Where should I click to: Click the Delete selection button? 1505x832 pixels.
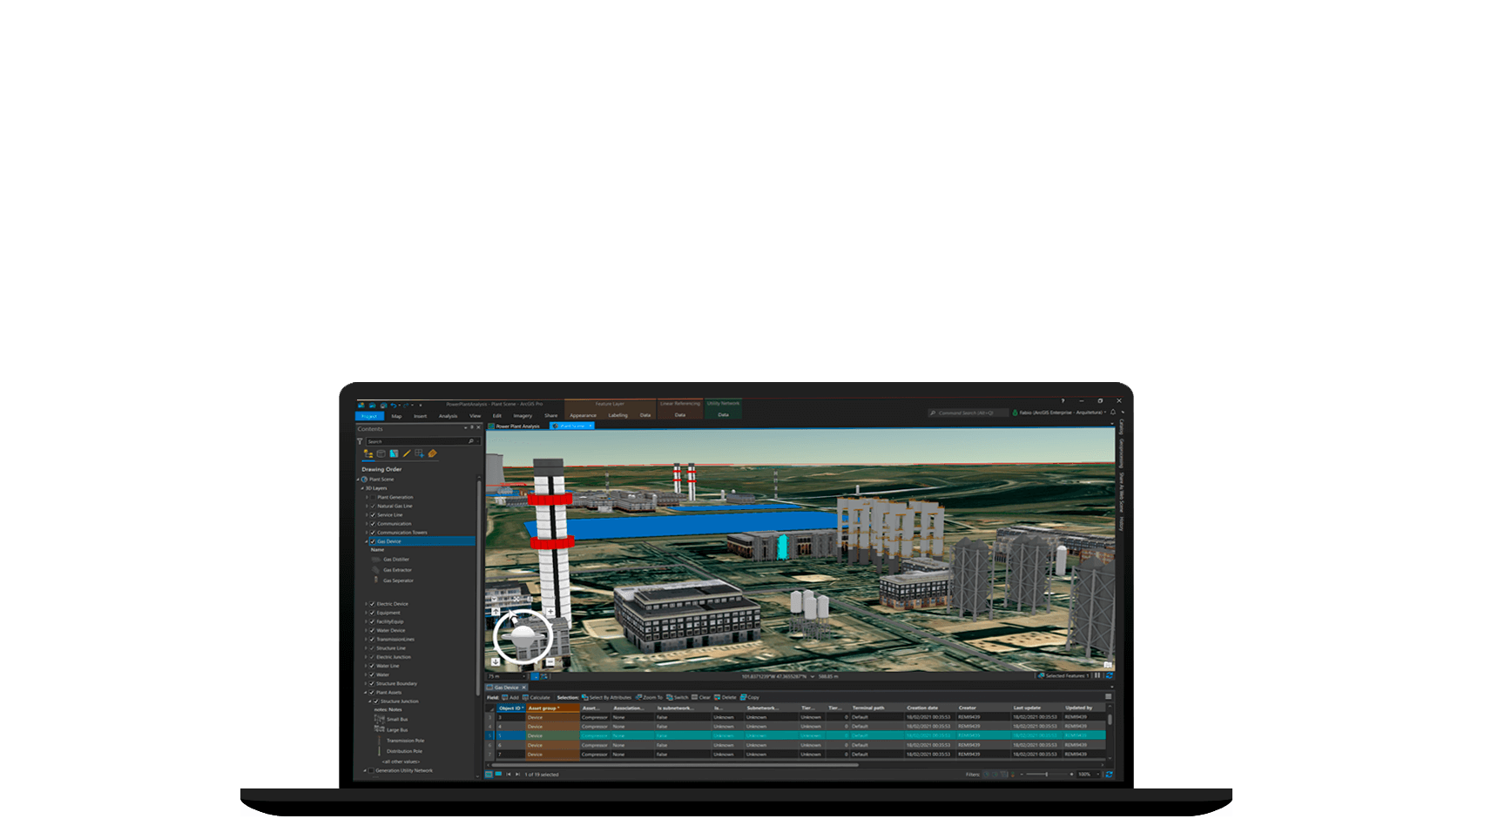coord(725,697)
